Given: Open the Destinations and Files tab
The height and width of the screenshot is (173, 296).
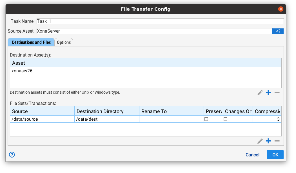Looking at the screenshot, I should point(31,42).
